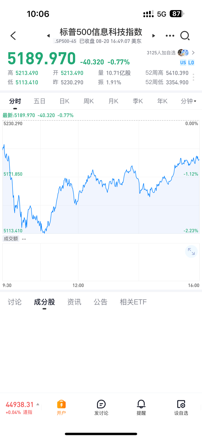Tap 设自选 add to watchlist icon
202x439 pixels.
[x=181, y=407]
